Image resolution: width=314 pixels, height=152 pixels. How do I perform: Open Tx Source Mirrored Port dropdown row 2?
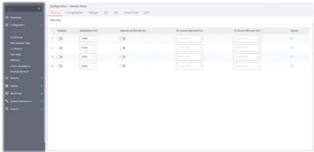click(x=246, y=48)
